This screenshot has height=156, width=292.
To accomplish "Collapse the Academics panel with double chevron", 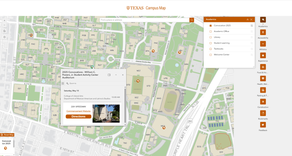I will (x=247, y=19).
